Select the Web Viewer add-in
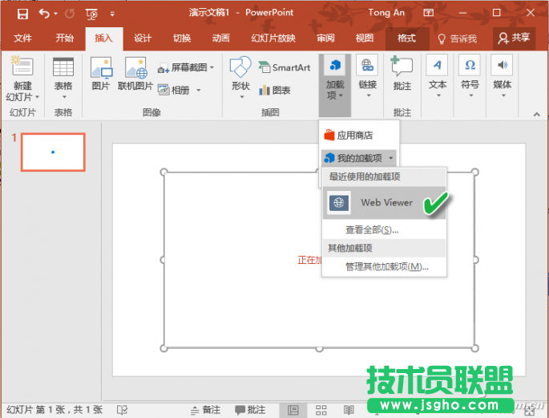The width and height of the screenshot is (549, 418). [384, 202]
